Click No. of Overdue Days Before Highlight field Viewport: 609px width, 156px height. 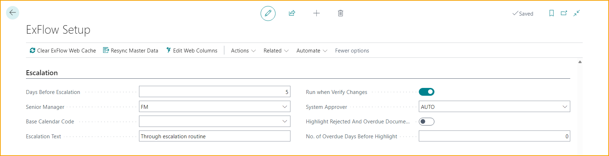494,136
